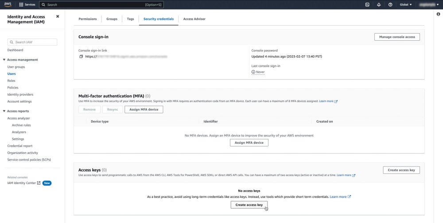Click the Search IAM field
The width and height of the screenshot is (443, 223).
(32, 42)
